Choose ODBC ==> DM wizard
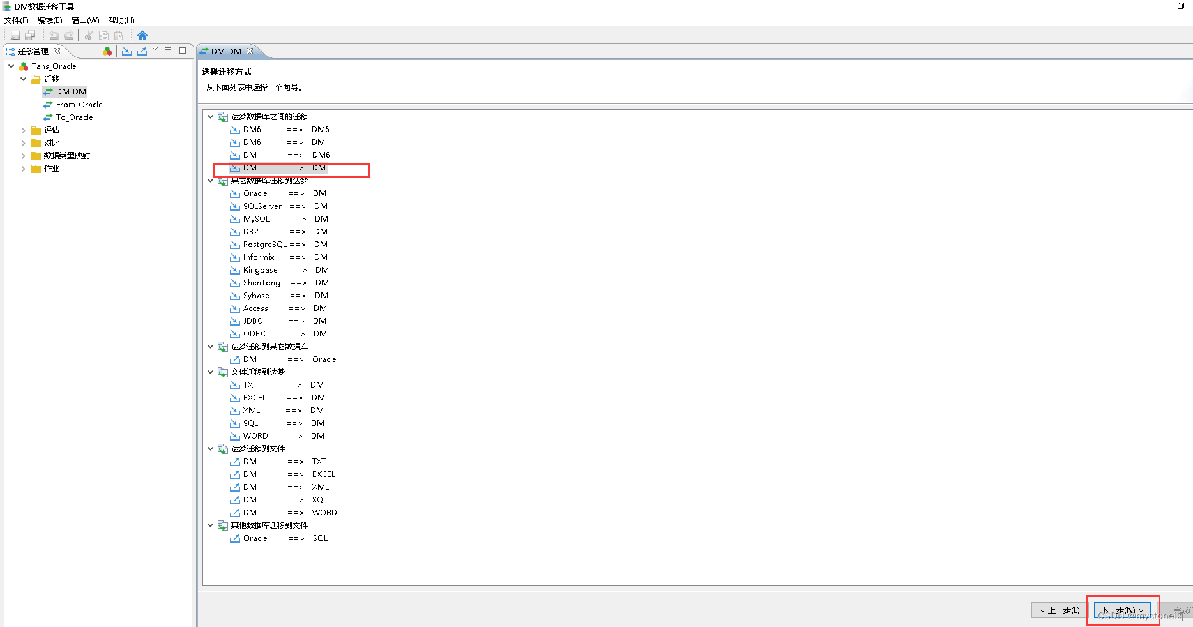The image size is (1193, 627). click(278, 334)
